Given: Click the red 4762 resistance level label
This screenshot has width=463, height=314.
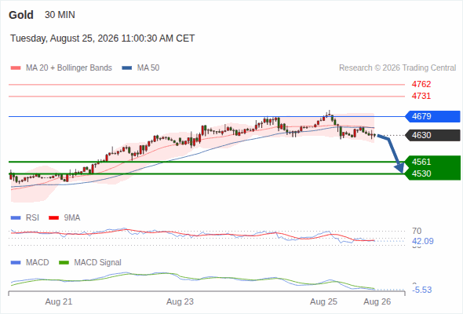Looking at the screenshot, I should pyautogui.click(x=421, y=84).
